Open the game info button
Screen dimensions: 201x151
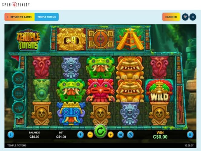pyautogui.click(x=11, y=135)
